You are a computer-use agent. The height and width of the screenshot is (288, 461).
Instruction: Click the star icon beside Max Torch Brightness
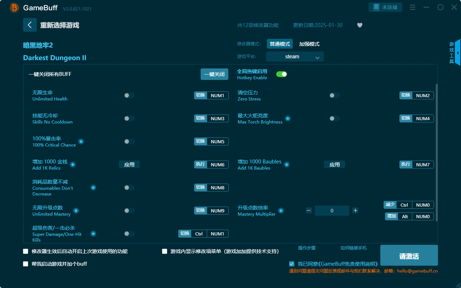[287, 118]
